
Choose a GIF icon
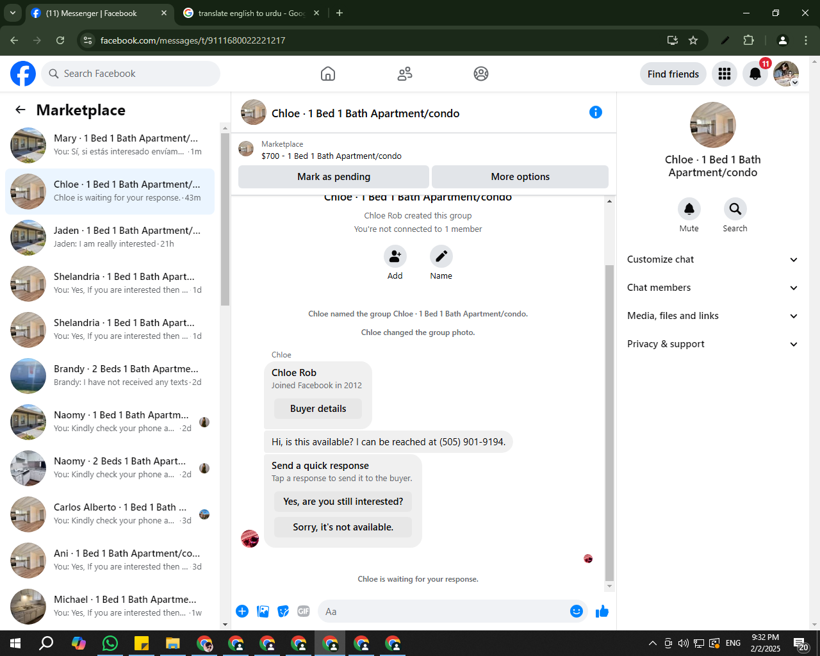(x=304, y=611)
